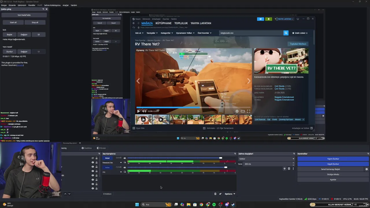Mute the Masaüstü Ses audio channel
Viewport: 370px width, 208px height.
click(125, 158)
